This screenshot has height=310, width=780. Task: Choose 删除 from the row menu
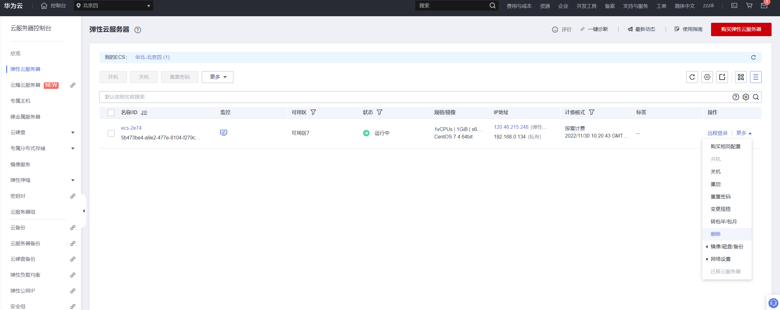tap(727, 234)
